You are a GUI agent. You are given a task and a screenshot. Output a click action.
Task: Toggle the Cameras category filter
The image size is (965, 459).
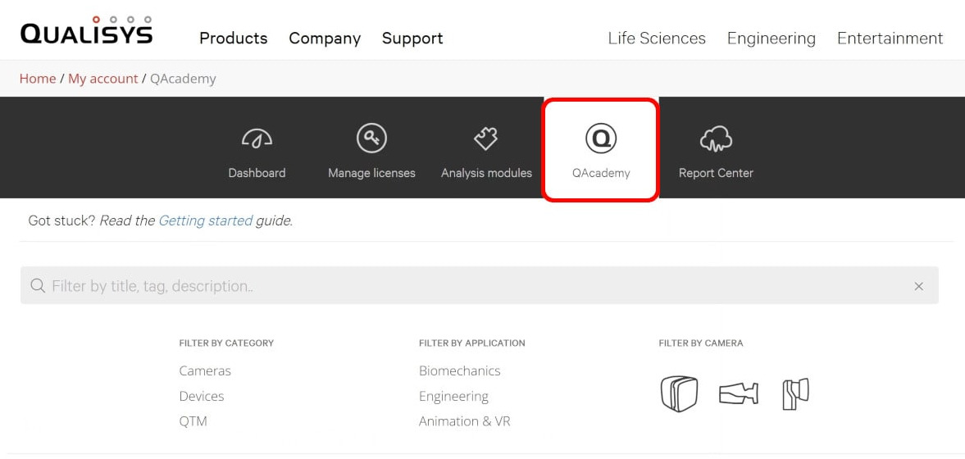pos(205,370)
